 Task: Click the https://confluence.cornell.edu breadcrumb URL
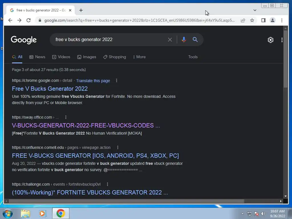pos(38,147)
